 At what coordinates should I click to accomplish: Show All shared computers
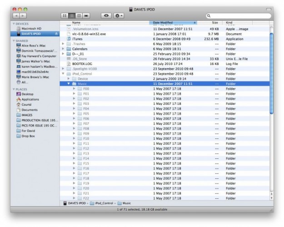tap(22, 82)
